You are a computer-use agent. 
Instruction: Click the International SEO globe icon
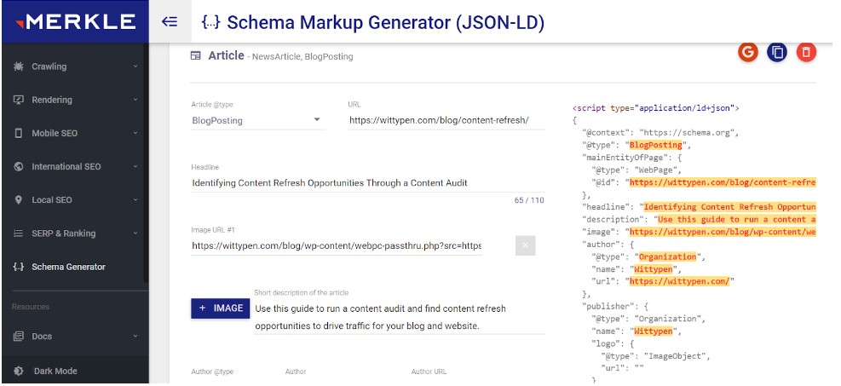tap(18, 166)
